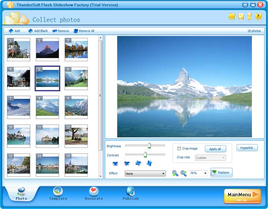The image size is (268, 209).
Task: Click the Effect label
Action: [113, 173]
